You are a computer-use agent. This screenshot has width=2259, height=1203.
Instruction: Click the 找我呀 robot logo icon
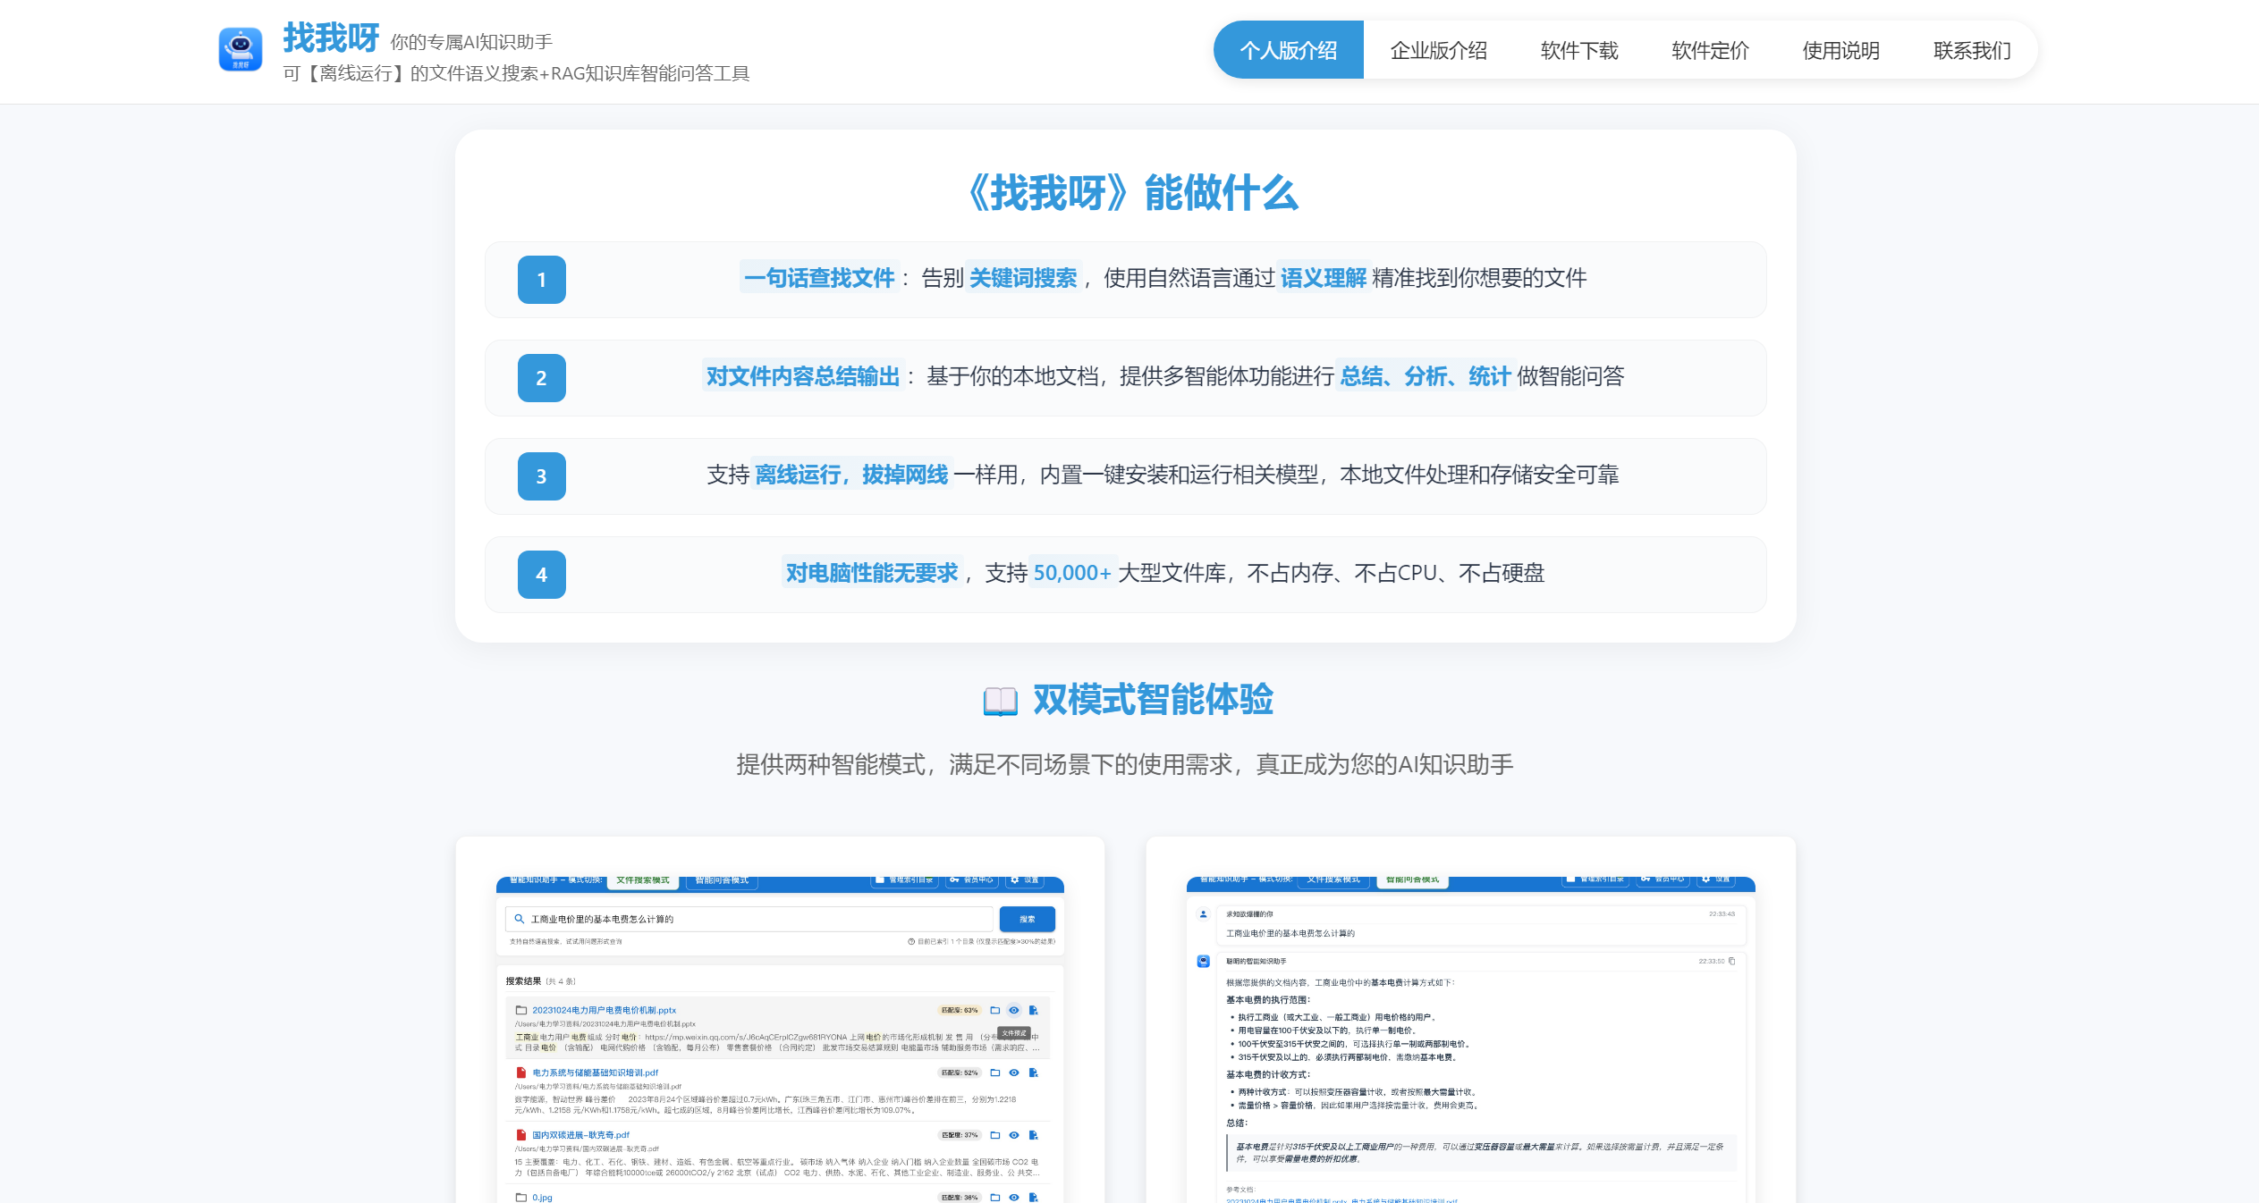pos(240,50)
